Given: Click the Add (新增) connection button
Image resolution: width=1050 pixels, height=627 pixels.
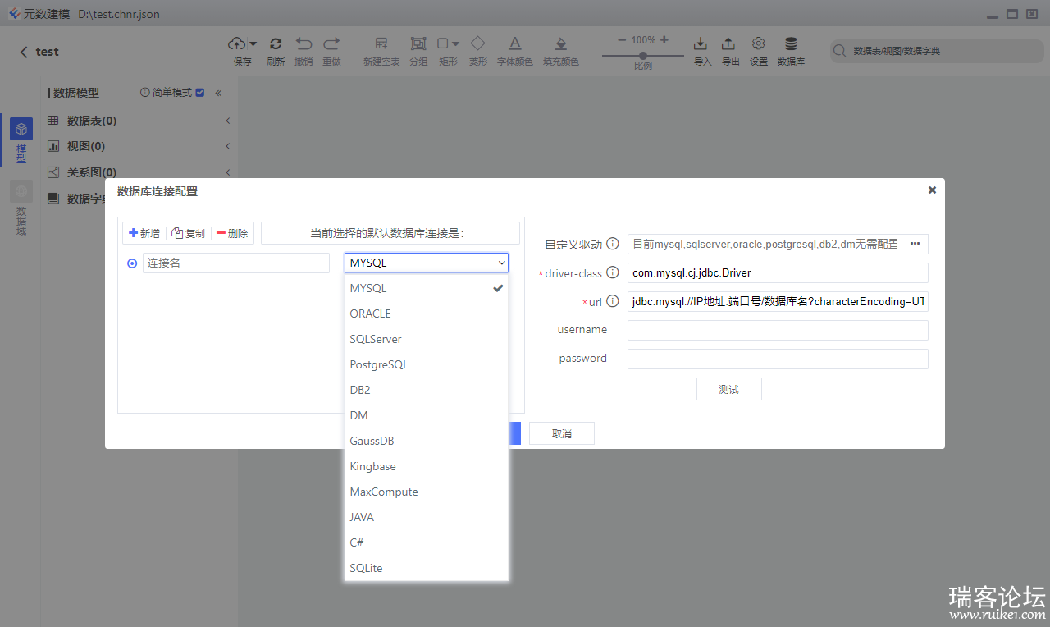Looking at the screenshot, I should (144, 233).
